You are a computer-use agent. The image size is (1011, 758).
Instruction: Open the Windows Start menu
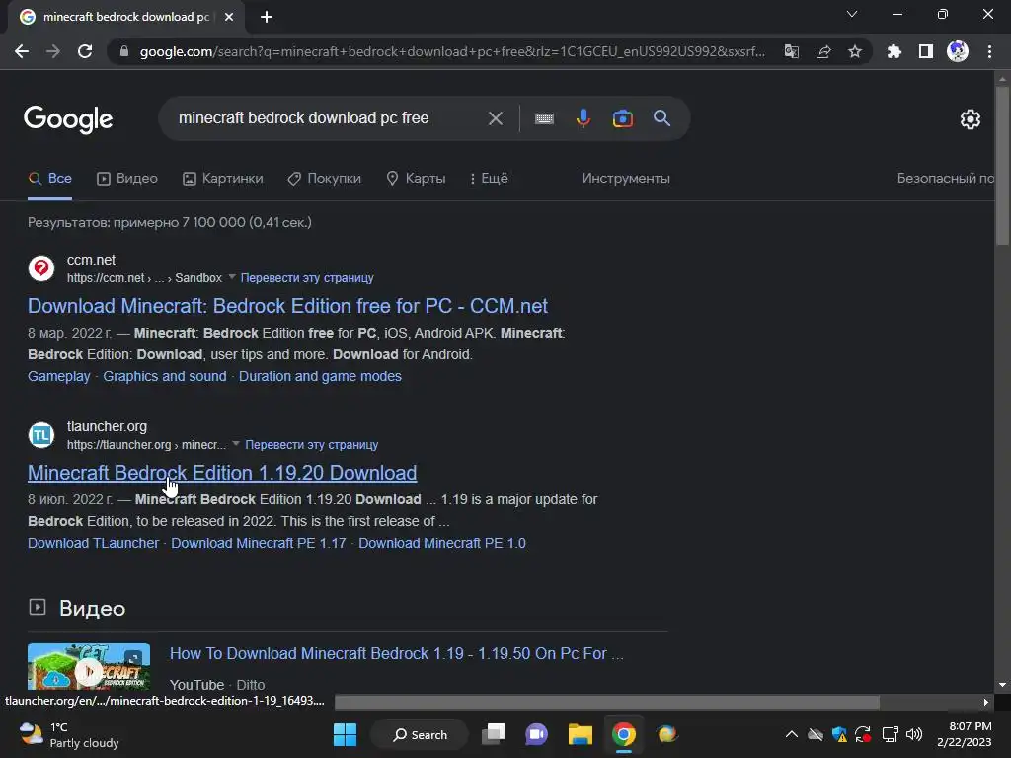click(345, 734)
